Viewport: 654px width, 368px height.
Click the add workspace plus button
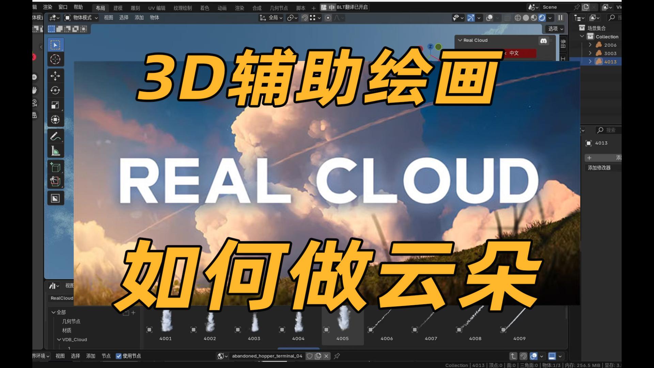coord(314,8)
